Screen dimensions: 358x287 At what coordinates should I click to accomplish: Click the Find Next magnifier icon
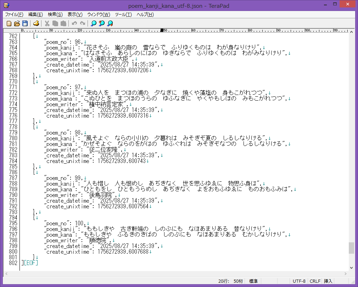[x=110, y=23]
